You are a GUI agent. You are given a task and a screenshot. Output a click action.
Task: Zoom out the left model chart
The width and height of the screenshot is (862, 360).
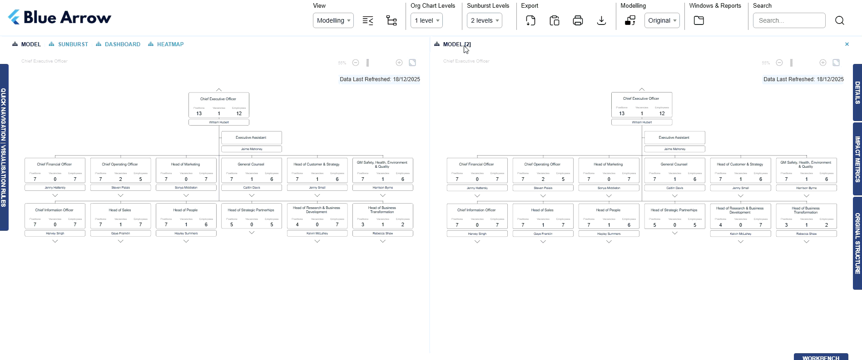click(x=356, y=63)
